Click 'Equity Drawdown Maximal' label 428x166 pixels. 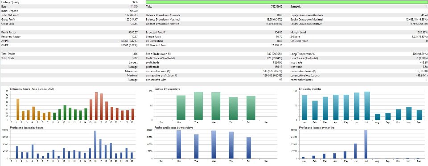tap(307, 20)
